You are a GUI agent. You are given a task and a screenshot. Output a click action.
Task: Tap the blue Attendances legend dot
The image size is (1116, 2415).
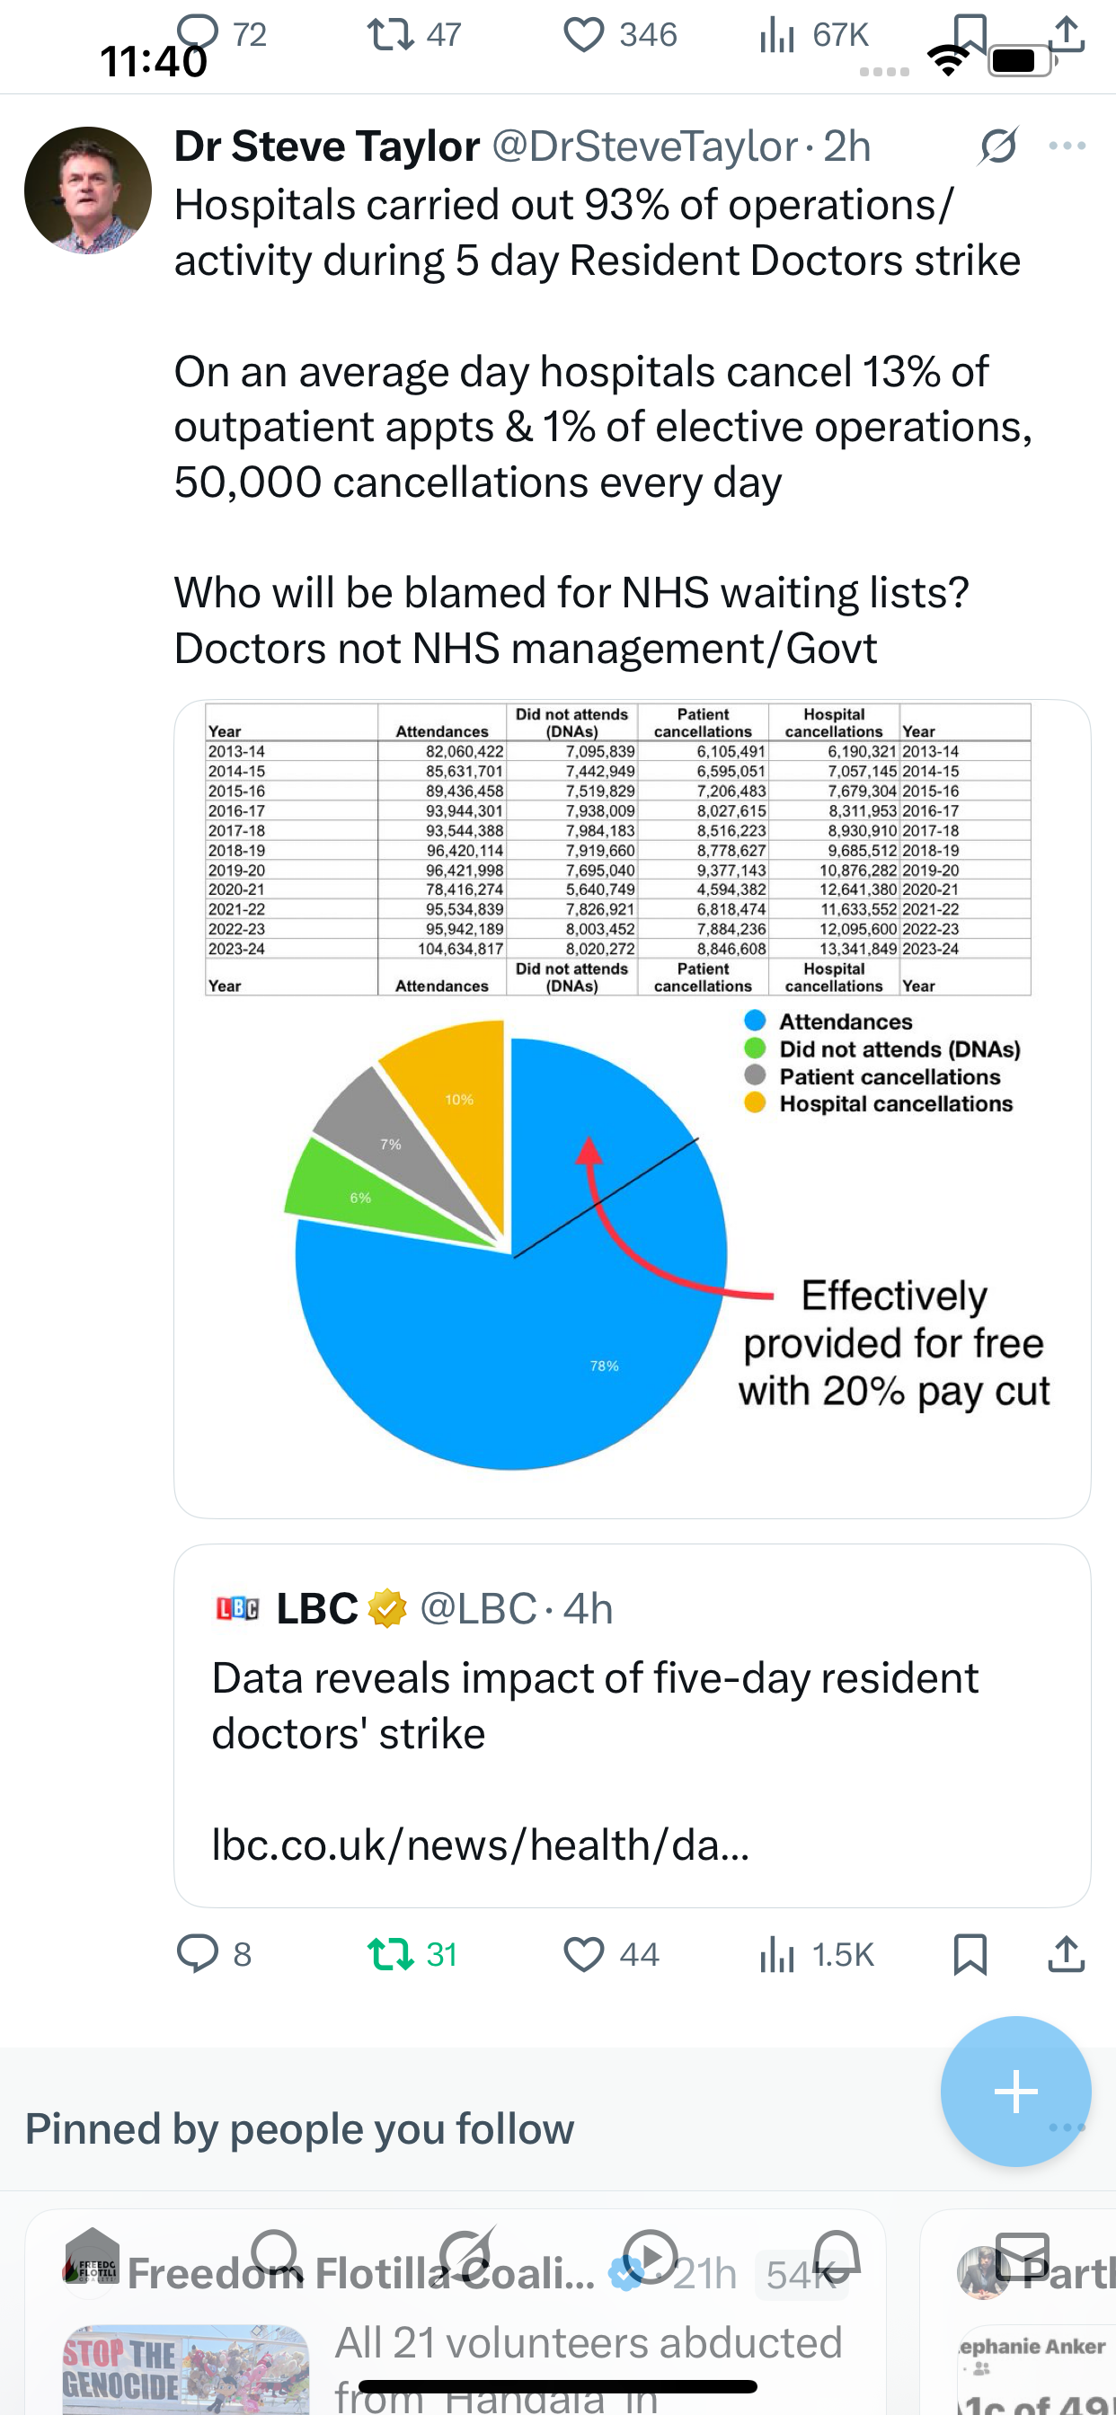pyautogui.click(x=755, y=1021)
